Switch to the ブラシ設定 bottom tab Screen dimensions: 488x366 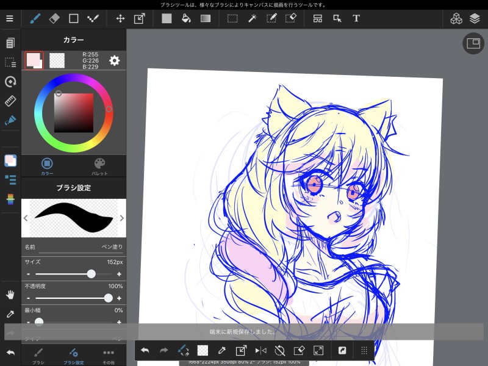tap(74, 356)
